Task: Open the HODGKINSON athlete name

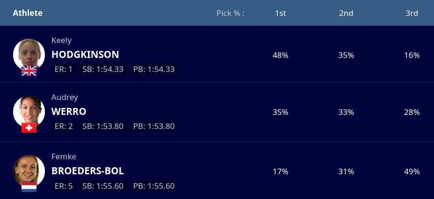Action: [x=85, y=55]
